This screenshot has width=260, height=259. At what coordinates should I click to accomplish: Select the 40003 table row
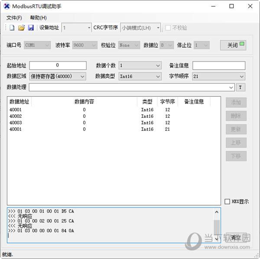114,123
